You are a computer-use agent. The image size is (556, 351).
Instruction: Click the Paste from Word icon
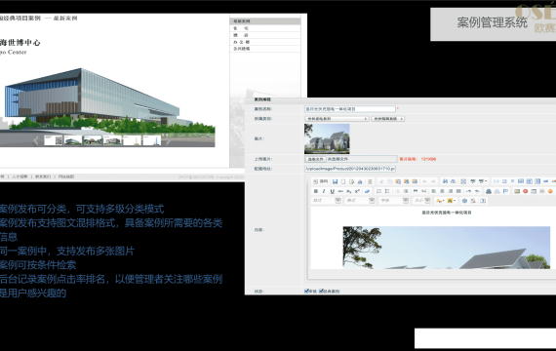415,181
